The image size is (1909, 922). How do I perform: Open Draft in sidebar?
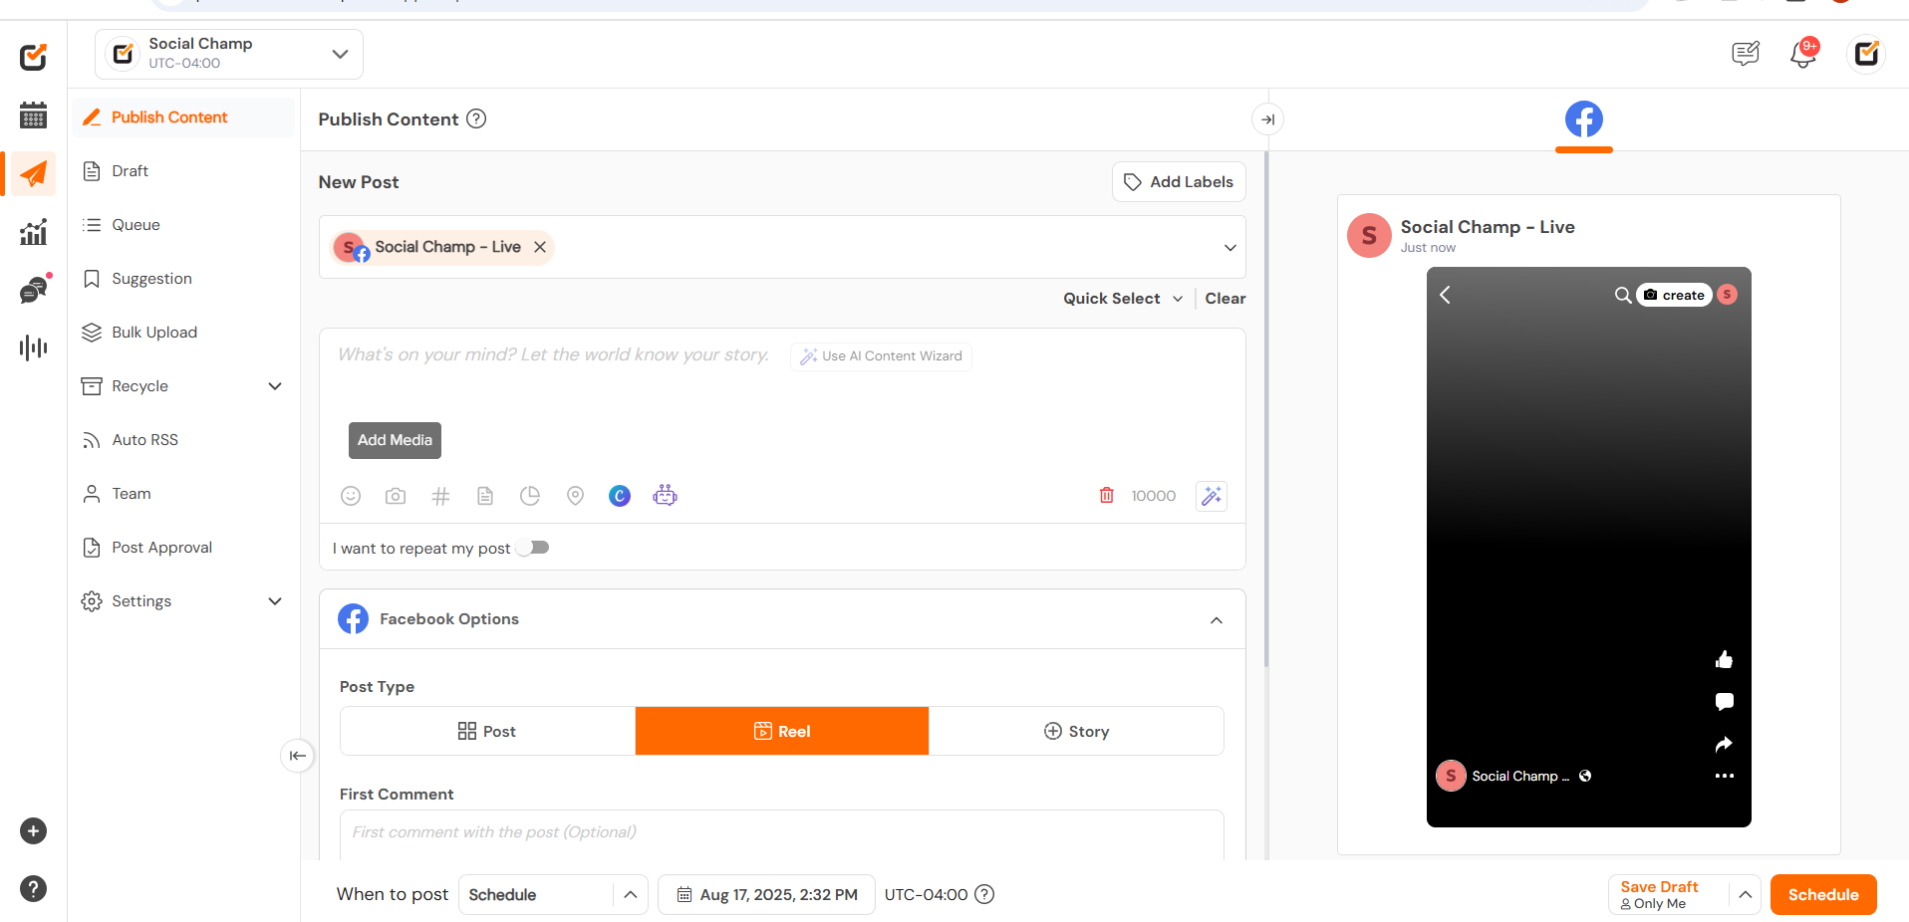tap(183, 171)
